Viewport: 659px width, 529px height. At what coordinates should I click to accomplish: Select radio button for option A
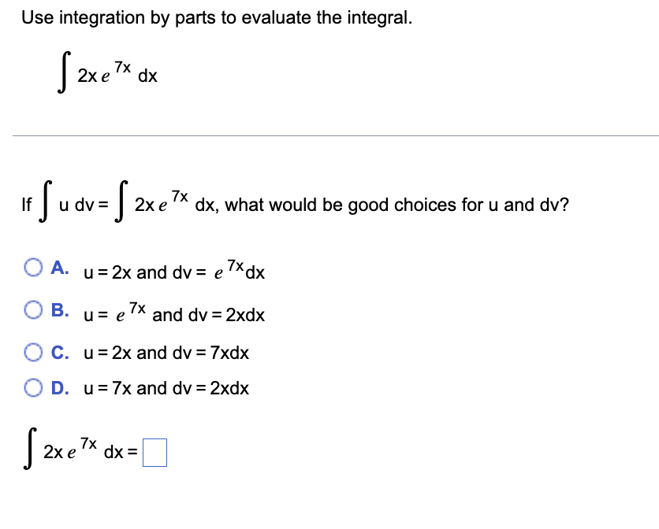[32, 268]
